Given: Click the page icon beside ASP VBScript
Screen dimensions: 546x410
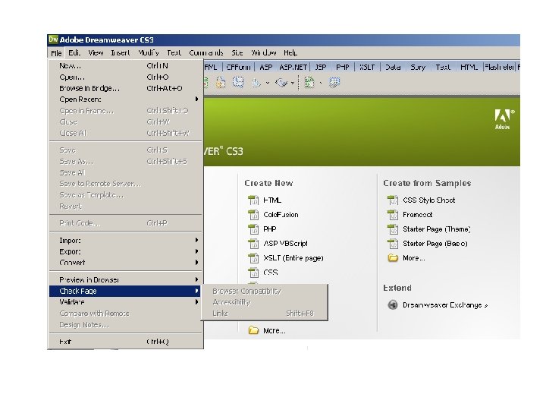Looking at the screenshot, I should (253, 244).
